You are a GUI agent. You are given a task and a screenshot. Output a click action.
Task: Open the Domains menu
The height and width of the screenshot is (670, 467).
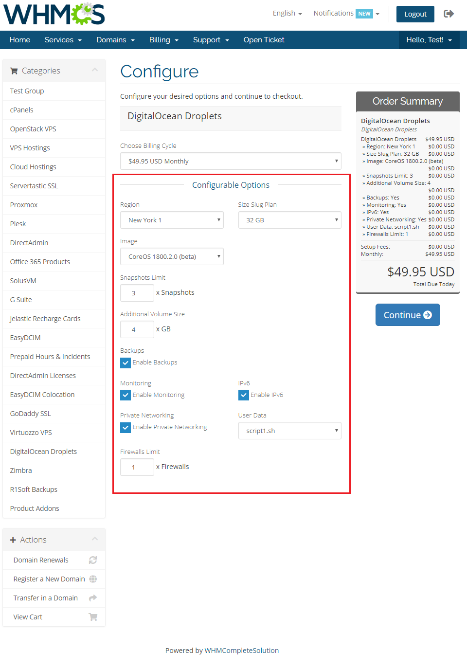(115, 40)
